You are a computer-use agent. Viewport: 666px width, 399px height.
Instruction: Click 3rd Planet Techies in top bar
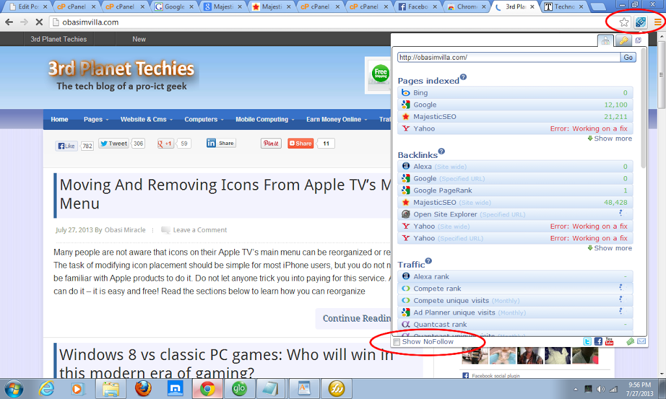point(59,39)
